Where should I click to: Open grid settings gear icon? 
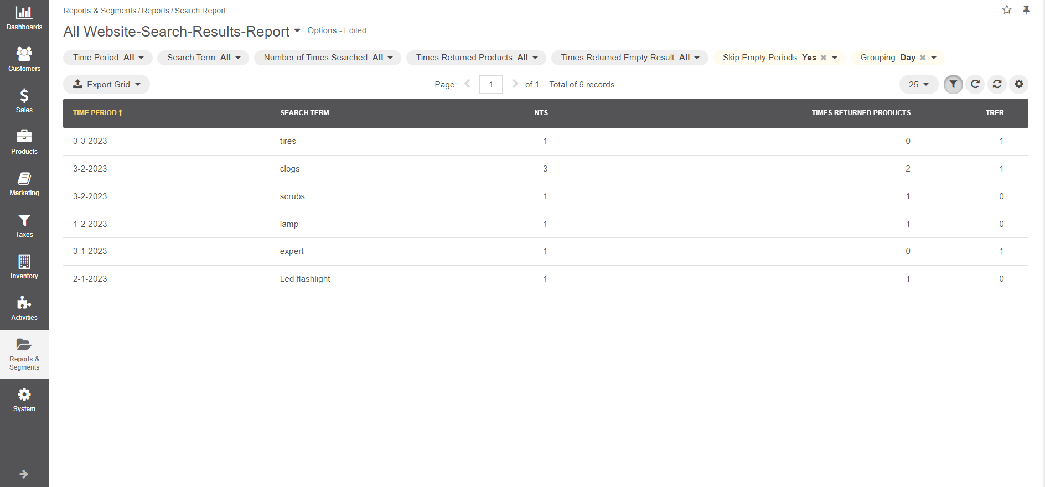[1019, 84]
